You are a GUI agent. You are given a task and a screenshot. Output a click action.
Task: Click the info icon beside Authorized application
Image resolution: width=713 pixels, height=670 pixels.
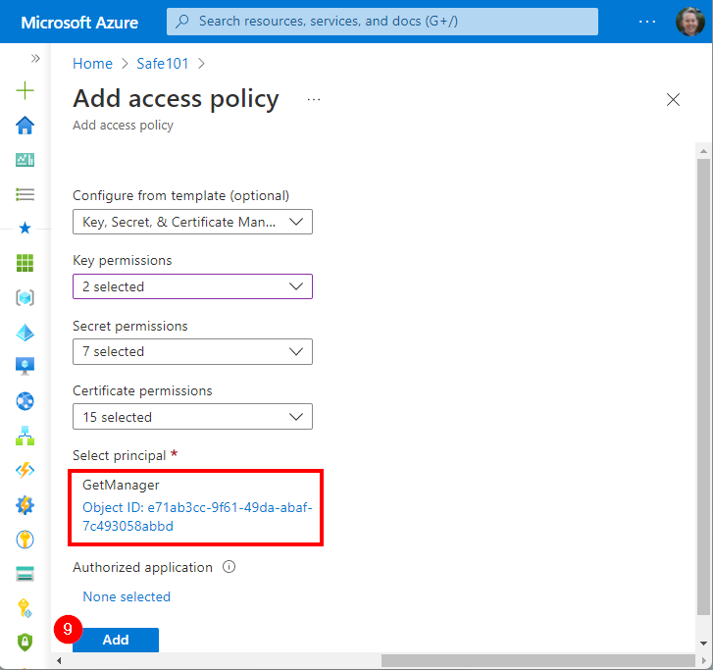tap(229, 567)
